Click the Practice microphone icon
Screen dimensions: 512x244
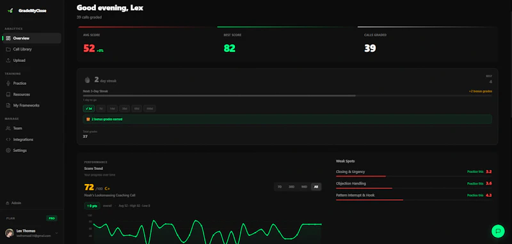pyautogui.click(x=8, y=83)
